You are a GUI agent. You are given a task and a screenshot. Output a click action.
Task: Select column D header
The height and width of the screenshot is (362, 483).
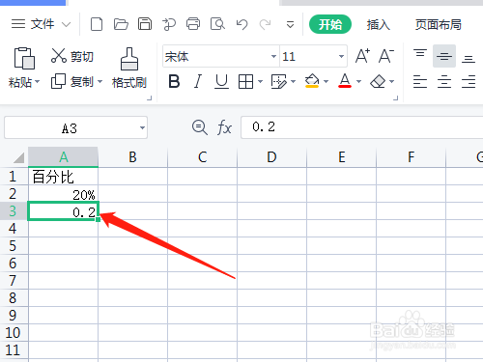coord(271,157)
